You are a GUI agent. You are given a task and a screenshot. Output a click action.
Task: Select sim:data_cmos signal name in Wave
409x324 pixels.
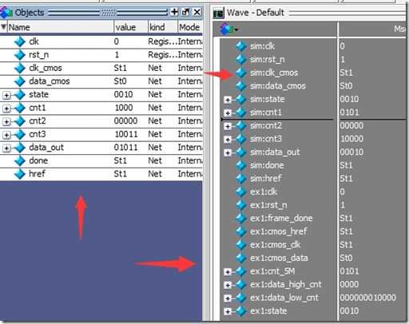(x=278, y=86)
